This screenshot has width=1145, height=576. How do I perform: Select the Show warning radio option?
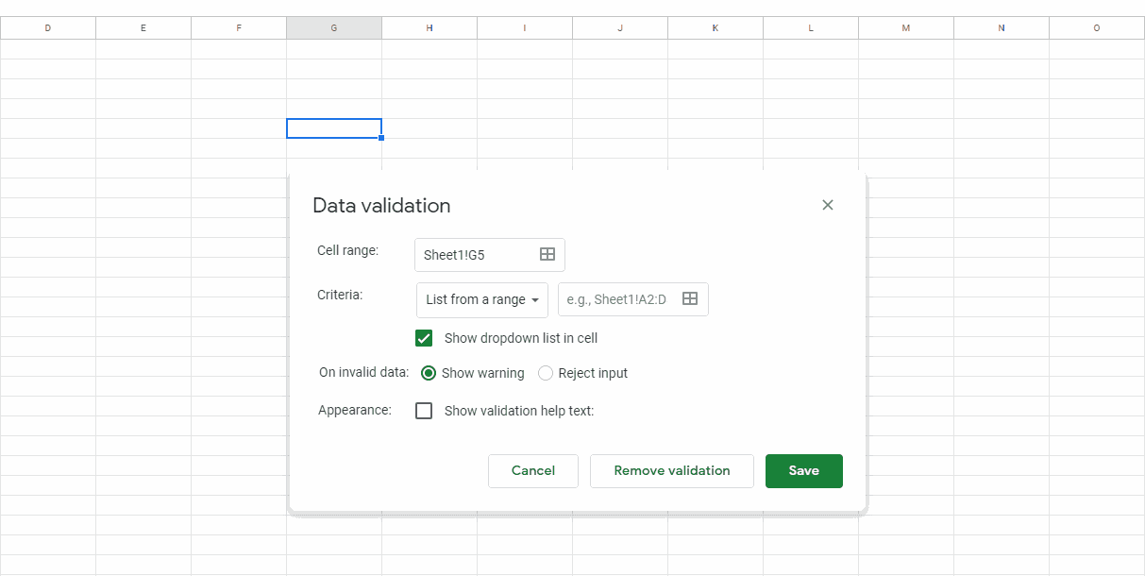coord(429,373)
